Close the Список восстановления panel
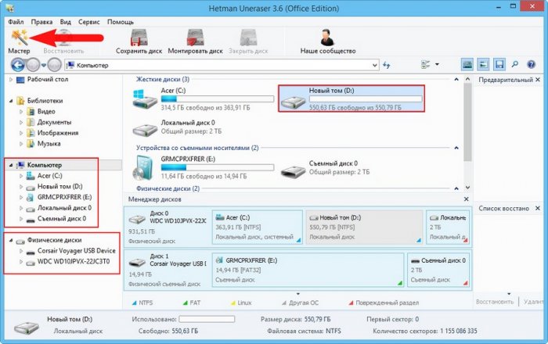548x344 pixels. (x=538, y=208)
